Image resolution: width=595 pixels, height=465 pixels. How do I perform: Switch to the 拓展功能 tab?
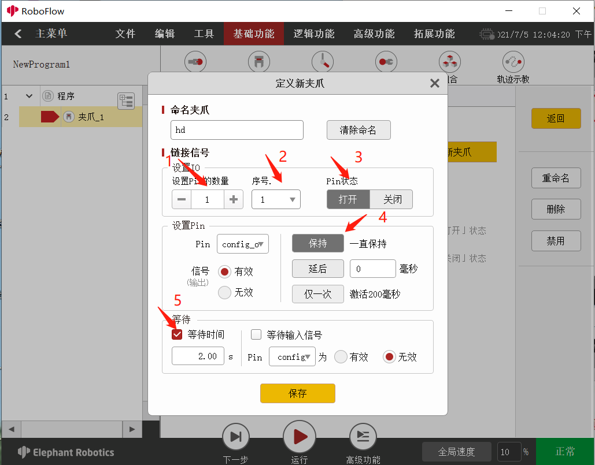pyautogui.click(x=434, y=34)
